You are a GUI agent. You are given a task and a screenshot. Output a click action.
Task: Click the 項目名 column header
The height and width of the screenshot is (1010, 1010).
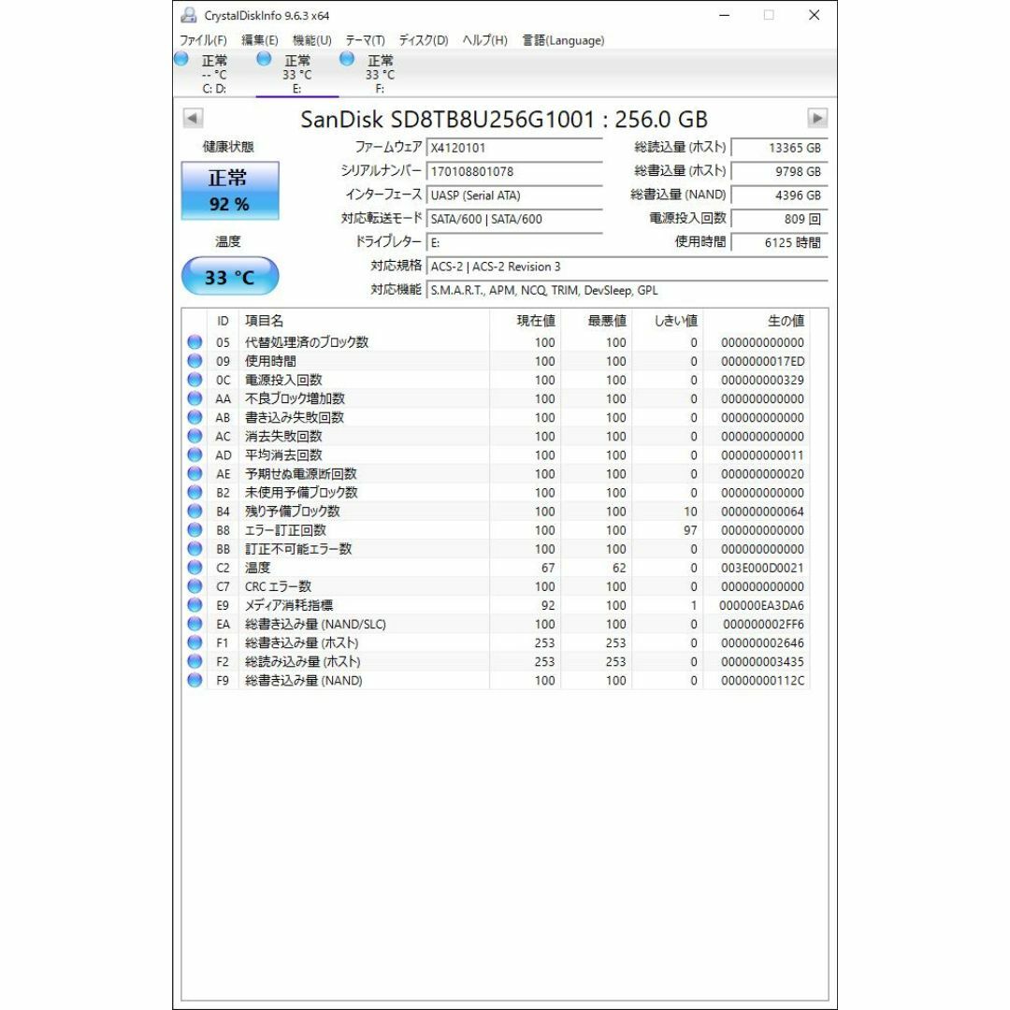tap(364, 321)
